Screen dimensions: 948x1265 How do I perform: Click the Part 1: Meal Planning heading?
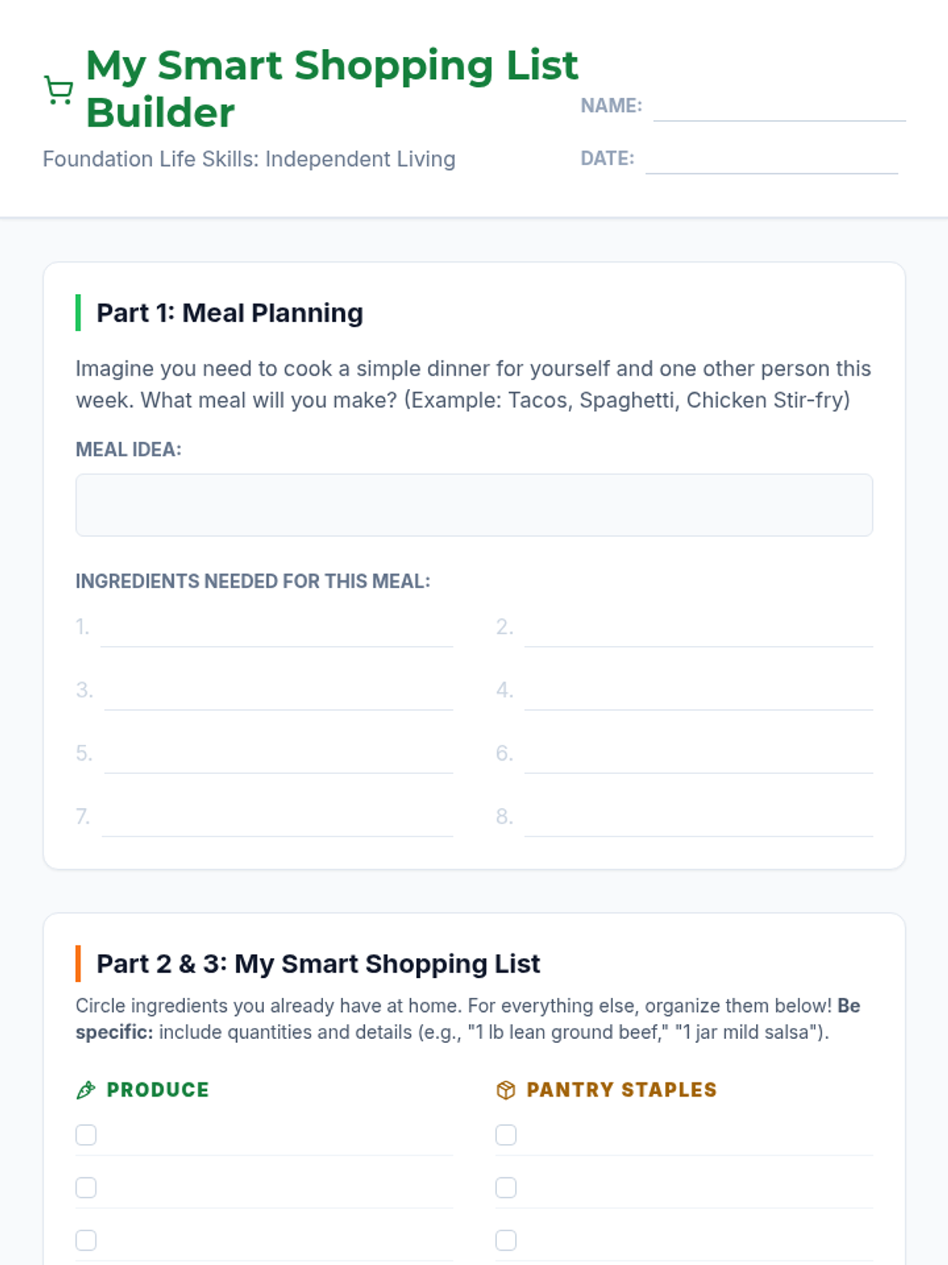tap(230, 313)
